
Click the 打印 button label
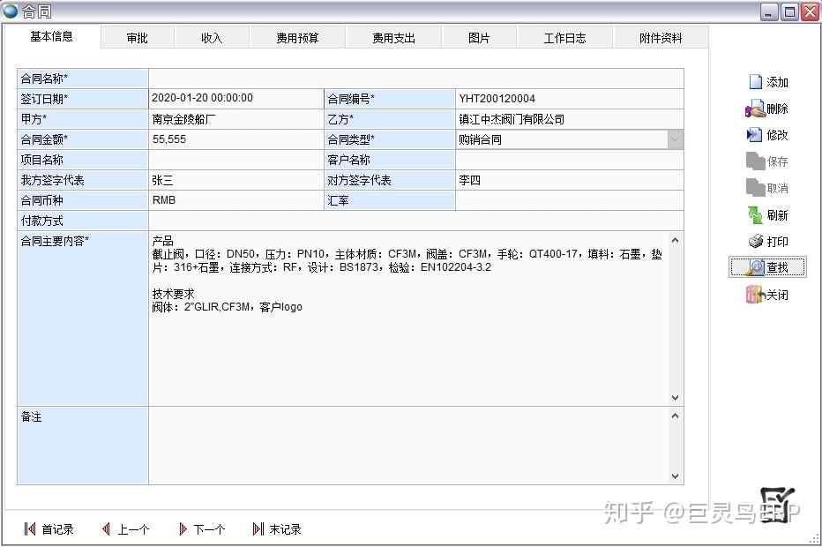[x=777, y=242]
